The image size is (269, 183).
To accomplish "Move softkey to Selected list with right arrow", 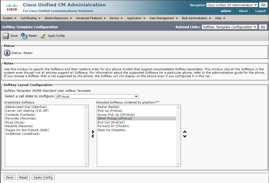I will point(93,132).
